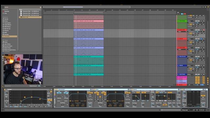Viewport: 210px width, 118px height.
Task: Open the Instruments browser category
Action: (x=7, y=23)
